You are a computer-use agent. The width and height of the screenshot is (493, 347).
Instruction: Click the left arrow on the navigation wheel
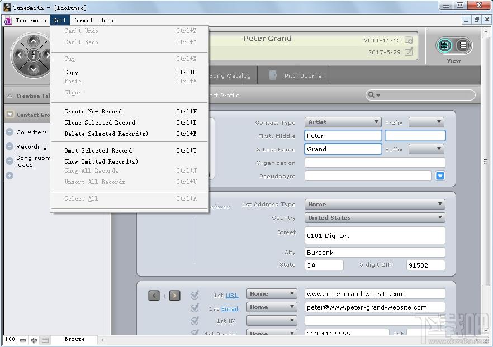(x=19, y=55)
